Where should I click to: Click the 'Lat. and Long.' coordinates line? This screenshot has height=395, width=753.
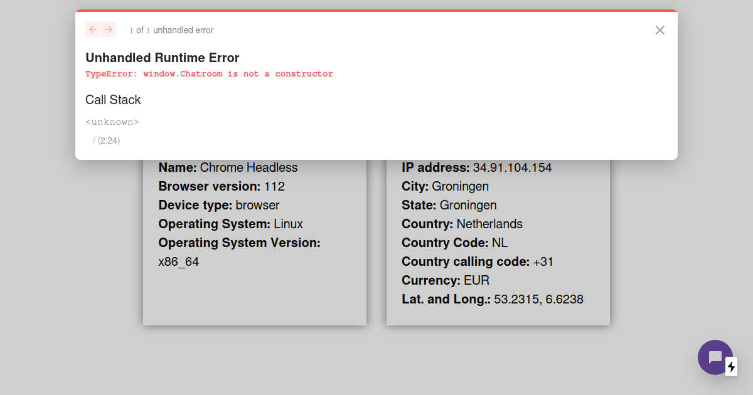[x=493, y=299]
